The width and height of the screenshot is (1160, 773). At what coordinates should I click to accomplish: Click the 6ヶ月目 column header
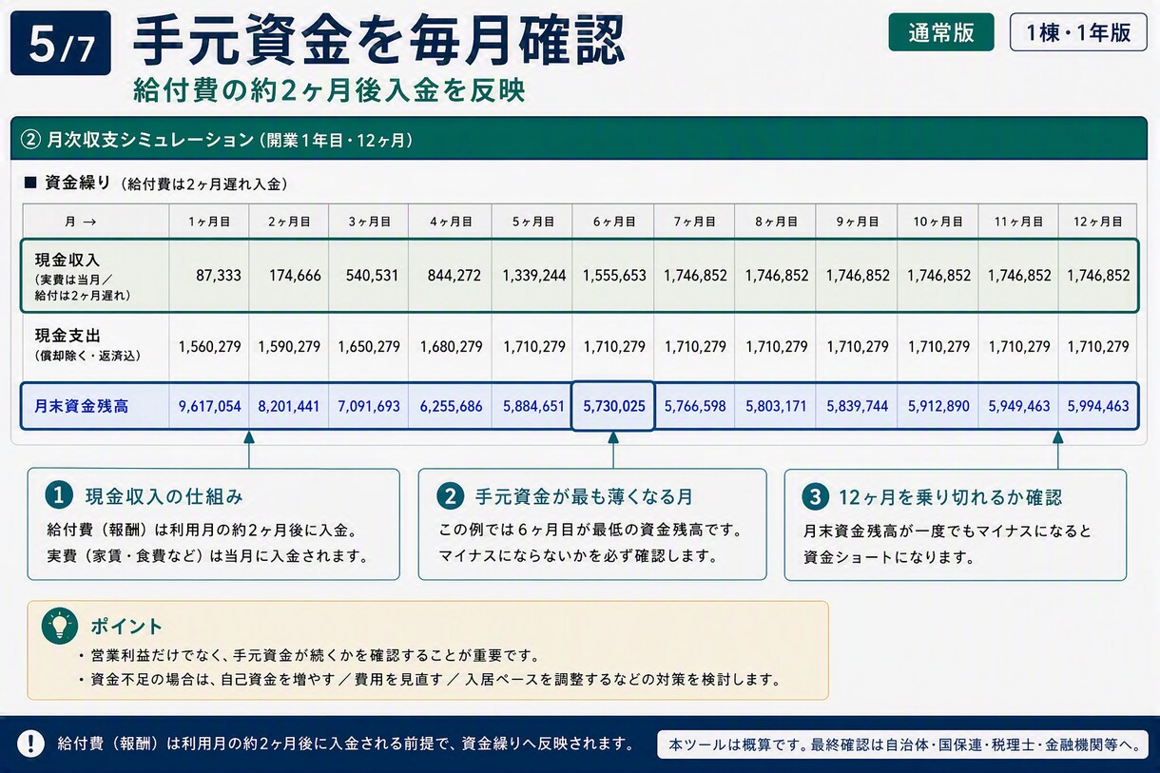click(x=613, y=222)
